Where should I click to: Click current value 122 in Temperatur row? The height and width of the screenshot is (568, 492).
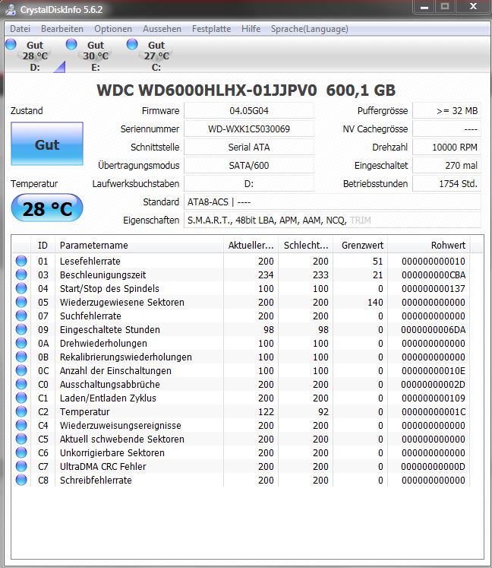(x=266, y=412)
